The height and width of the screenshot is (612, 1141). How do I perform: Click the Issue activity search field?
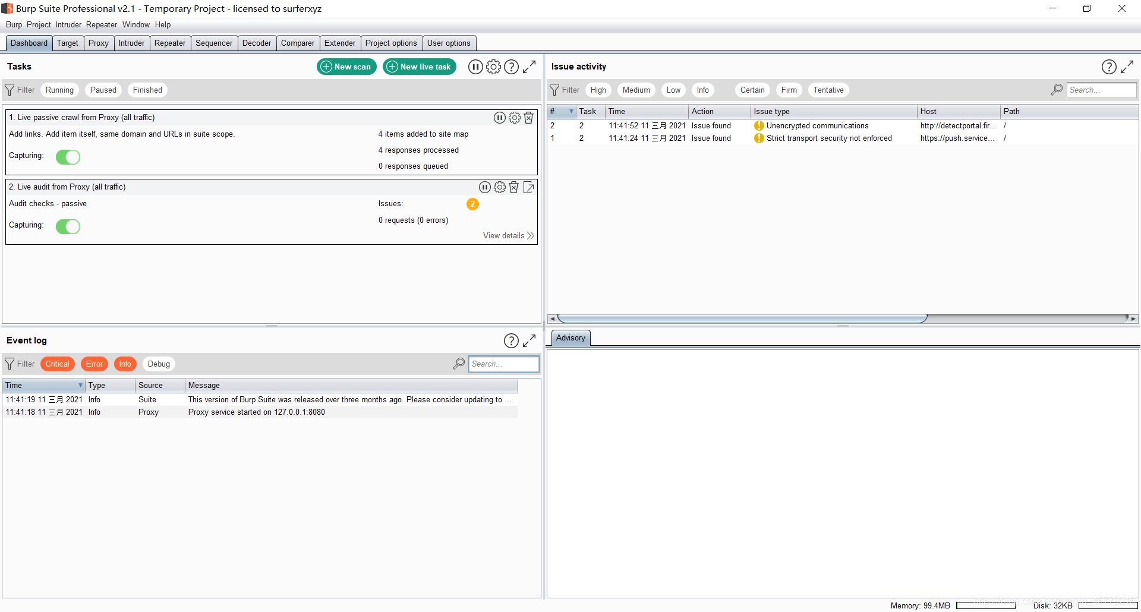click(x=1101, y=90)
